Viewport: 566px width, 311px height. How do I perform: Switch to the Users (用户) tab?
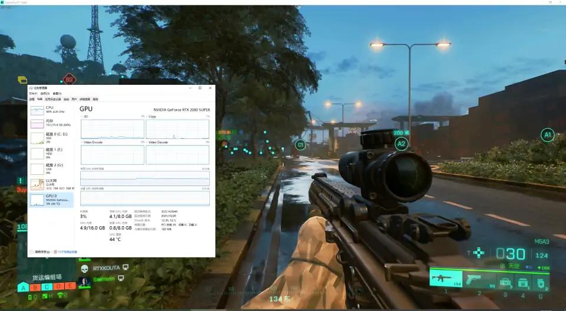[x=74, y=99]
